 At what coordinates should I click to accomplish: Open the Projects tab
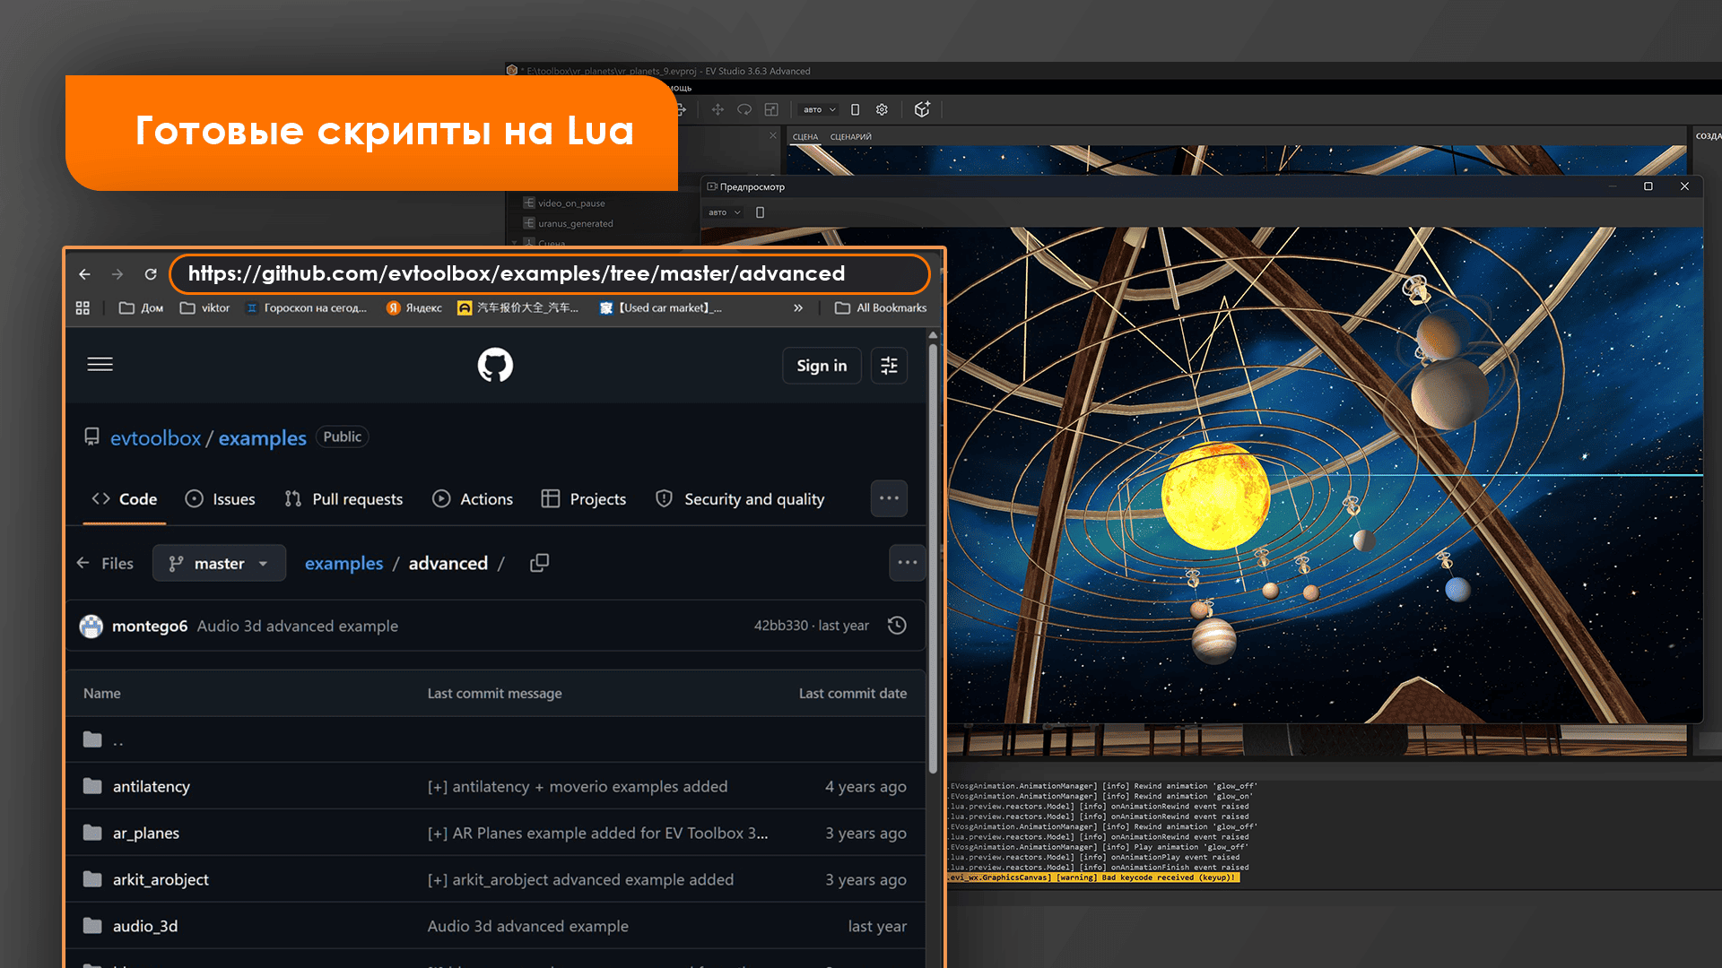pyautogui.click(x=584, y=499)
